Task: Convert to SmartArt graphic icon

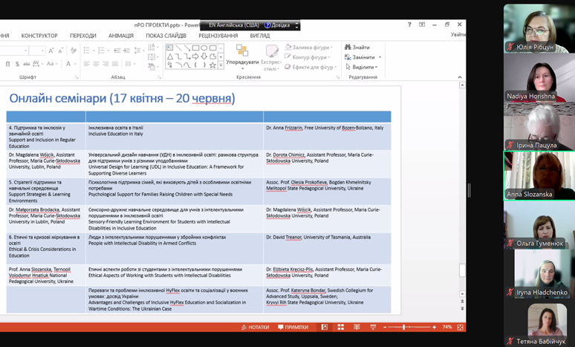Action: 152,67
